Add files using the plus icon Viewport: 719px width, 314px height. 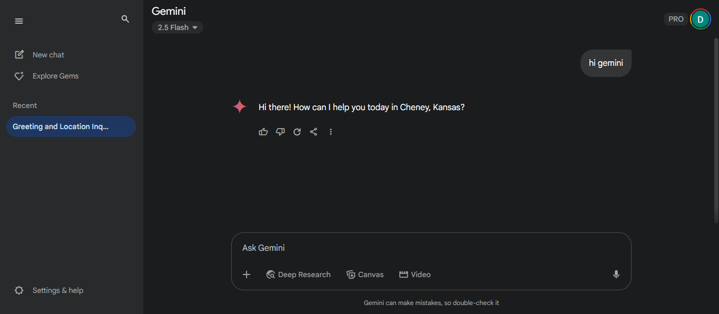(x=247, y=274)
